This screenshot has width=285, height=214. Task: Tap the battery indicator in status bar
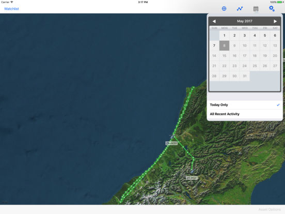(280, 2)
